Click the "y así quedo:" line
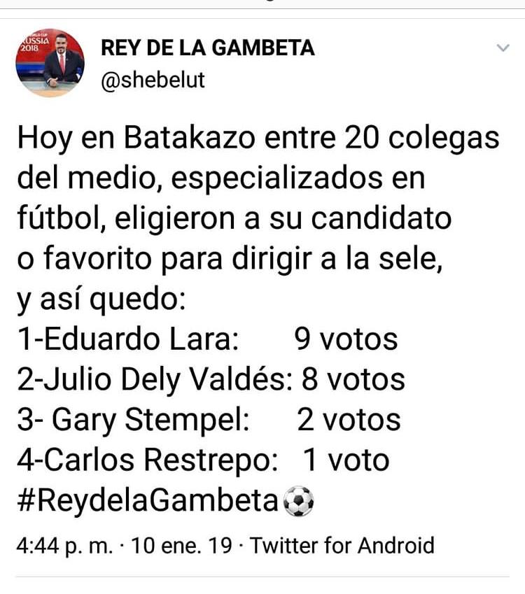The width and height of the screenshot is (525, 594). (101, 299)
